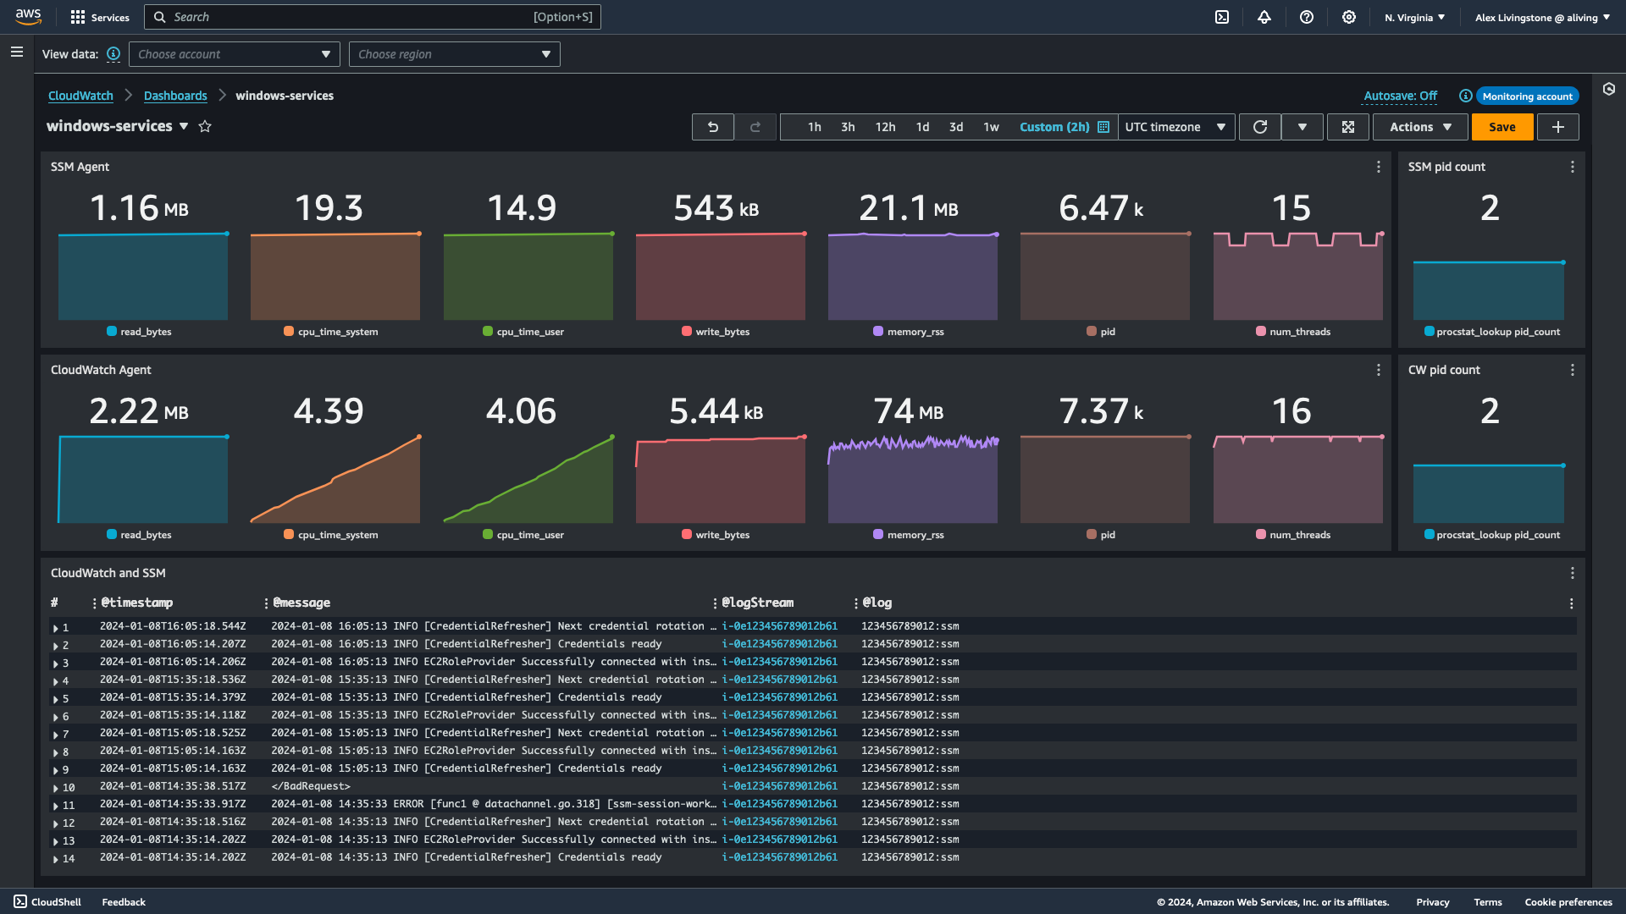
Task: Click the fullscreen view icon
Action: [x=1349, y=126]
